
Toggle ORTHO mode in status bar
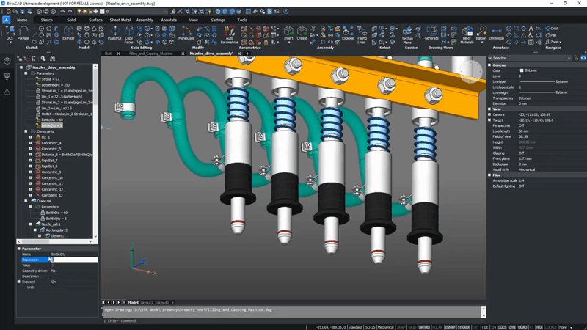click(x=424, y=327)
